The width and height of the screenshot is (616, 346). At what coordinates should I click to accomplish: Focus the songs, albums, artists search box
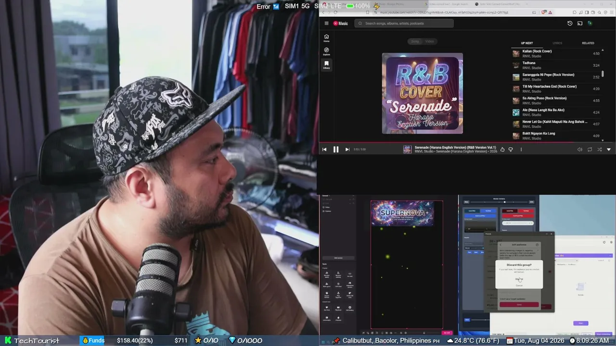coord(404,23)
